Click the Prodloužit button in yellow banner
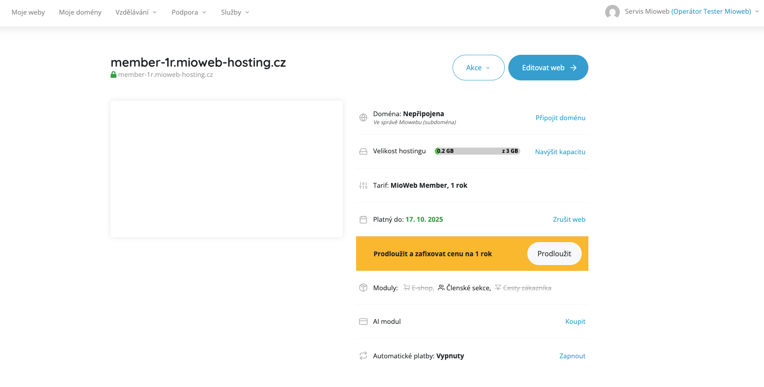 click(x=554, y=254)
